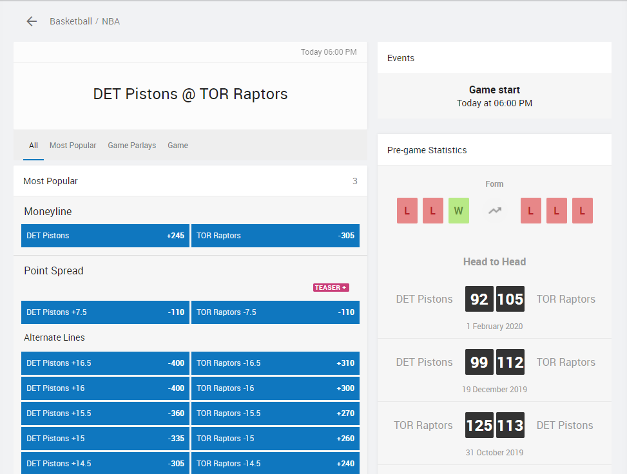Viewport: 627px width, 474px height.
Task: Click the Game start label
Action: coord(494,90)
